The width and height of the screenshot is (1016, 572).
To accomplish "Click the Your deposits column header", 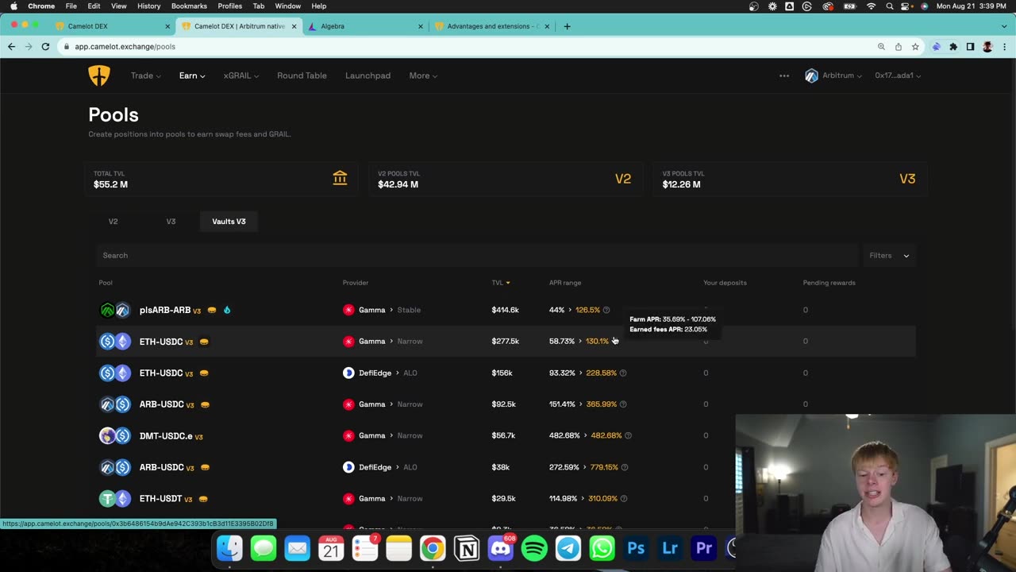I will pyautogui.click(x=725, y=283).
